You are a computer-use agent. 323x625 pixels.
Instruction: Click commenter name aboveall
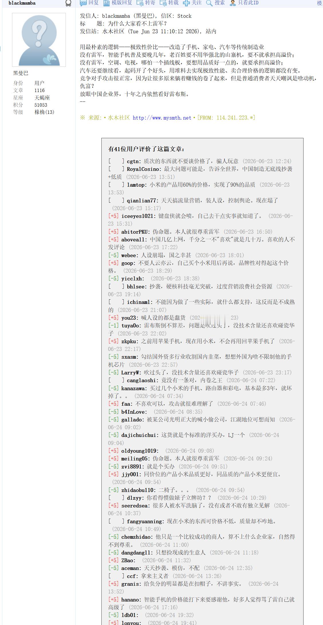pyautogui.click(x=133, y=240)
